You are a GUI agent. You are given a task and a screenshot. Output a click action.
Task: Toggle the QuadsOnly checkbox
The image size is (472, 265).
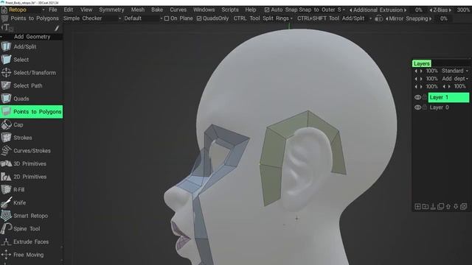199,18
